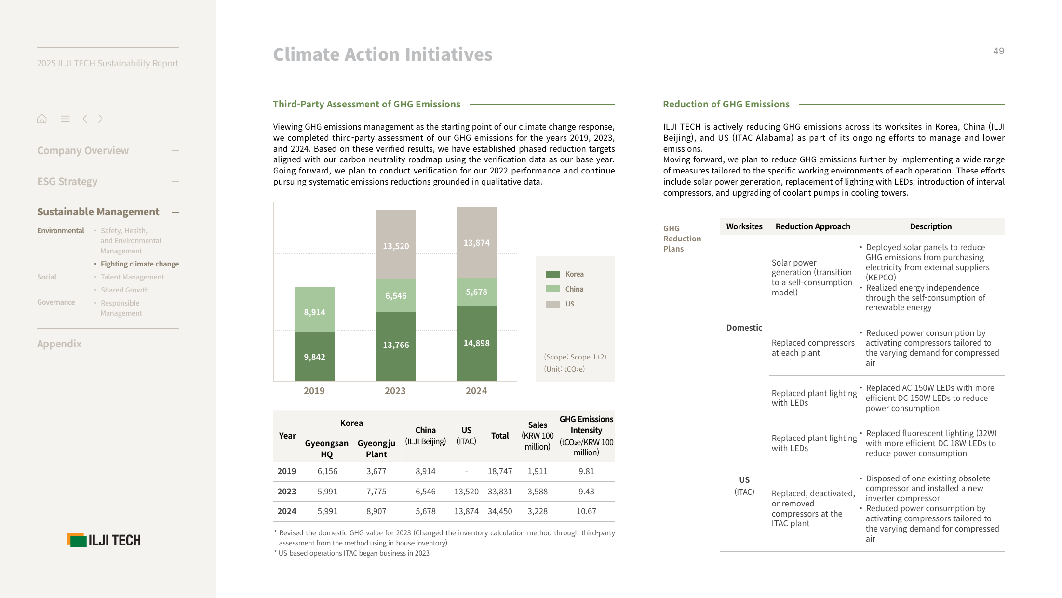Open Safety, Health, and Environmental Management

tap(131, 241)
